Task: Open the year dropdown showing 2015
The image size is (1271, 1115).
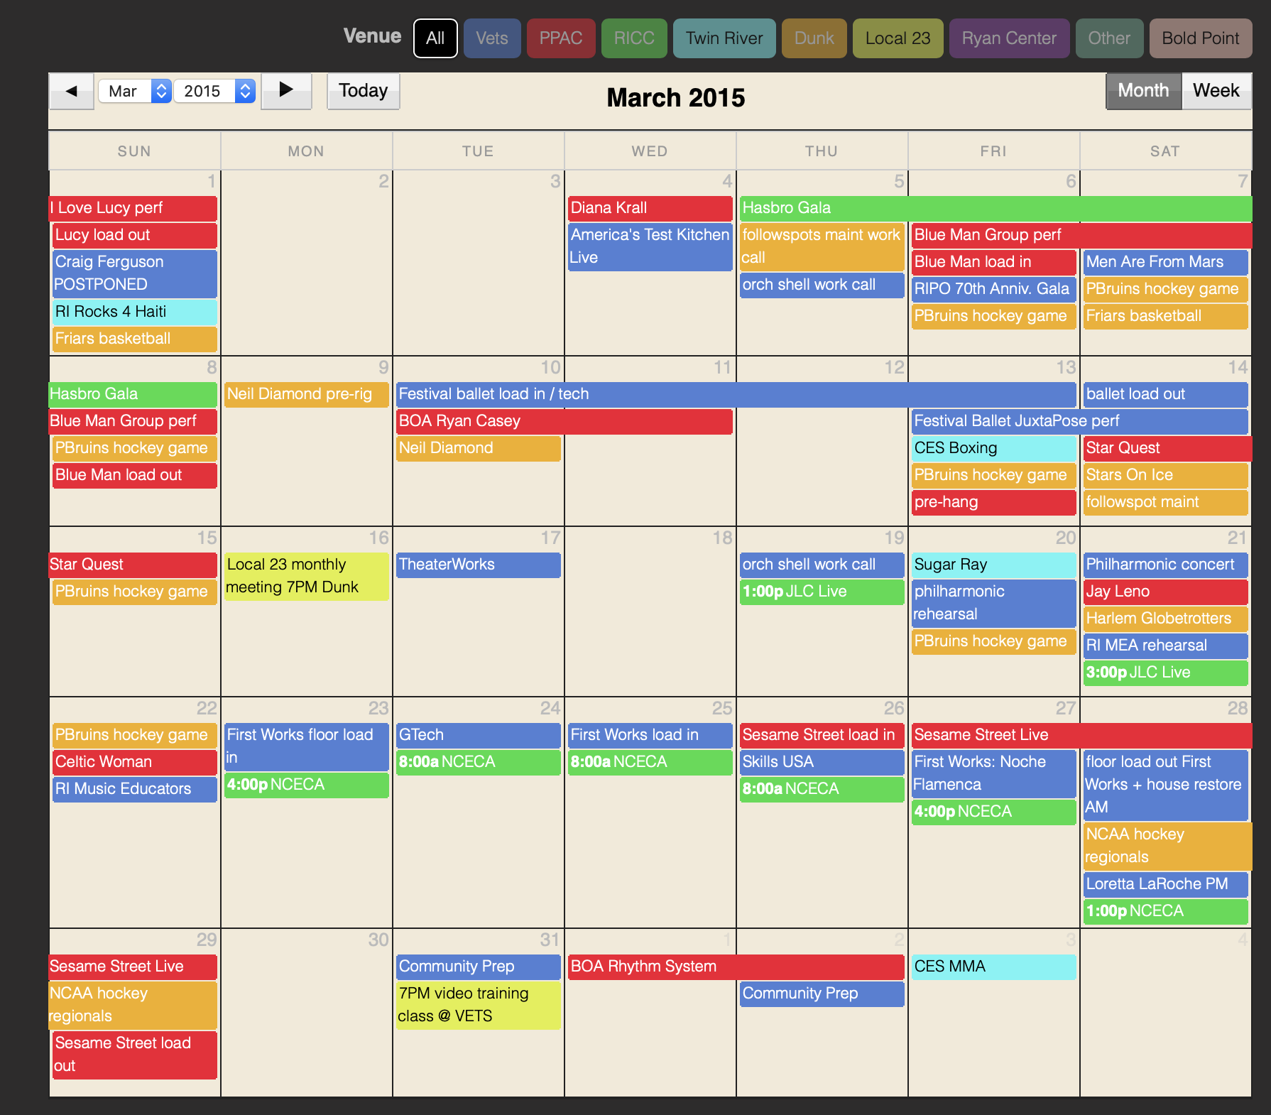Action: point(214,91)
